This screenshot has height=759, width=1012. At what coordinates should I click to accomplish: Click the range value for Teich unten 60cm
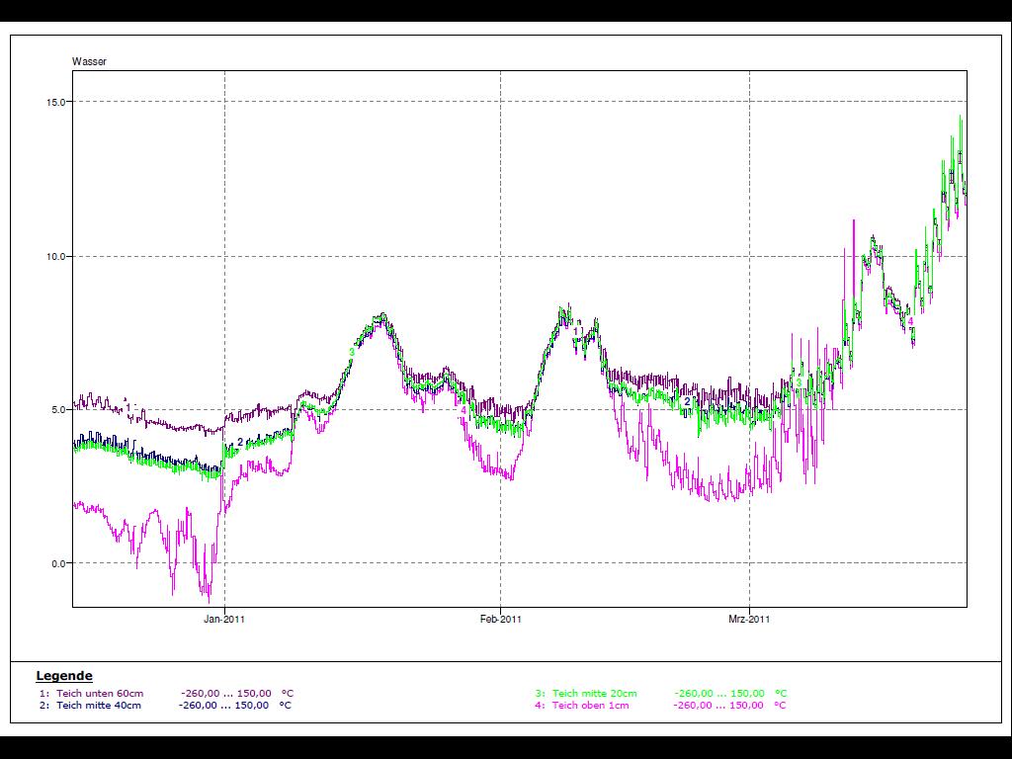click(x=225, y=693)
